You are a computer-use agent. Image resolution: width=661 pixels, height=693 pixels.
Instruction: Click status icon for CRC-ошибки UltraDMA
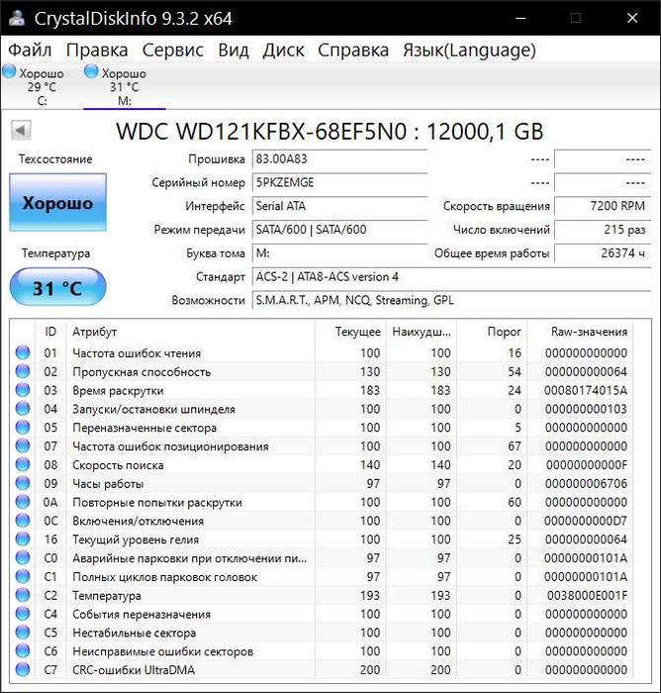23,669
